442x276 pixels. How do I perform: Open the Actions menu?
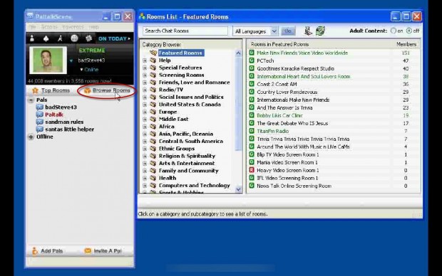pos(49,27)
